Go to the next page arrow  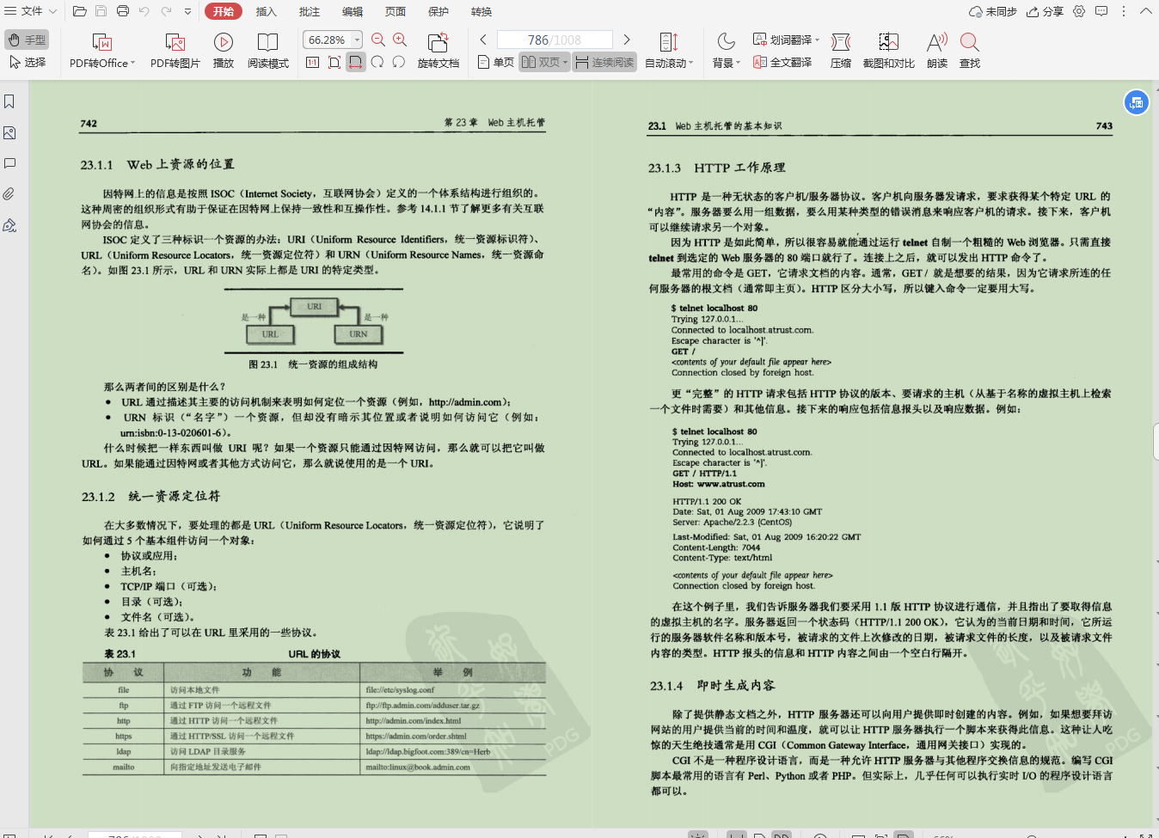pyautogui.click(x=627, y=40)
